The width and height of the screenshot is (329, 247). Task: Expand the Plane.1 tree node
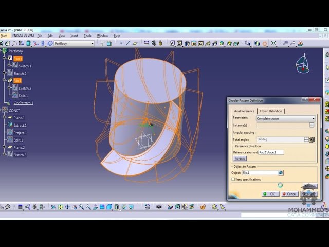(4, 117)
